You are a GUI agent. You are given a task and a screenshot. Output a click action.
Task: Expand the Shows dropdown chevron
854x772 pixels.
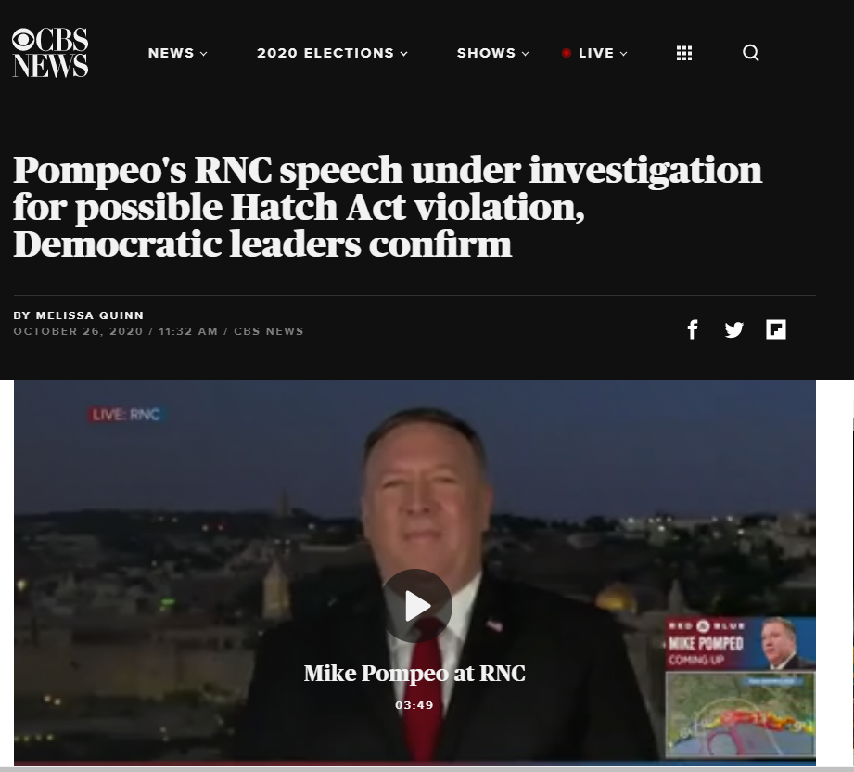point(525,54)
